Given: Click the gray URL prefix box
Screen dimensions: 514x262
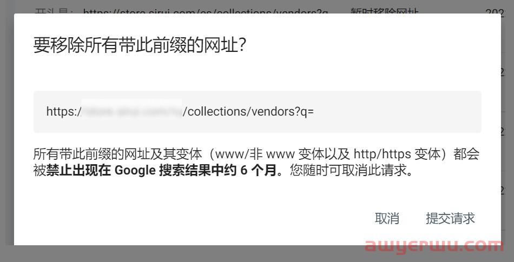Looking at the screenshot, I should pyautogui.click(x=258, y=111).
